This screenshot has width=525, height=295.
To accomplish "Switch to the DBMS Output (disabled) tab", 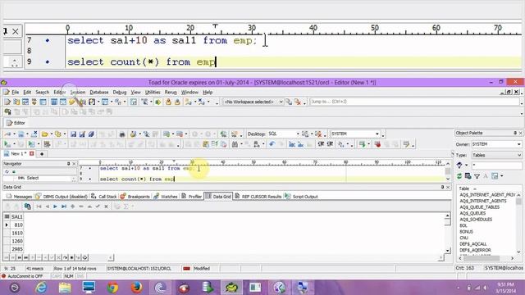I will tap(62, 197).
